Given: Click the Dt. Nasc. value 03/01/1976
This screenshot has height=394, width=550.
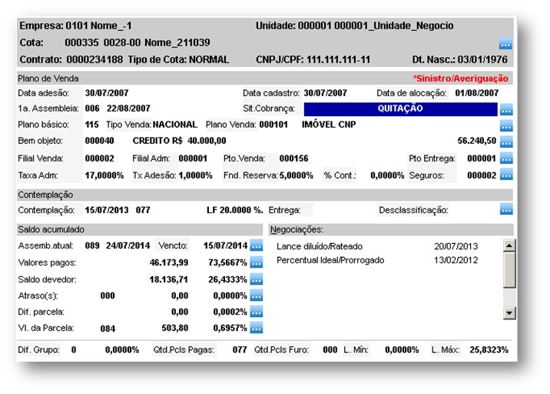Looking at the screenshot, I should (482, 59).
